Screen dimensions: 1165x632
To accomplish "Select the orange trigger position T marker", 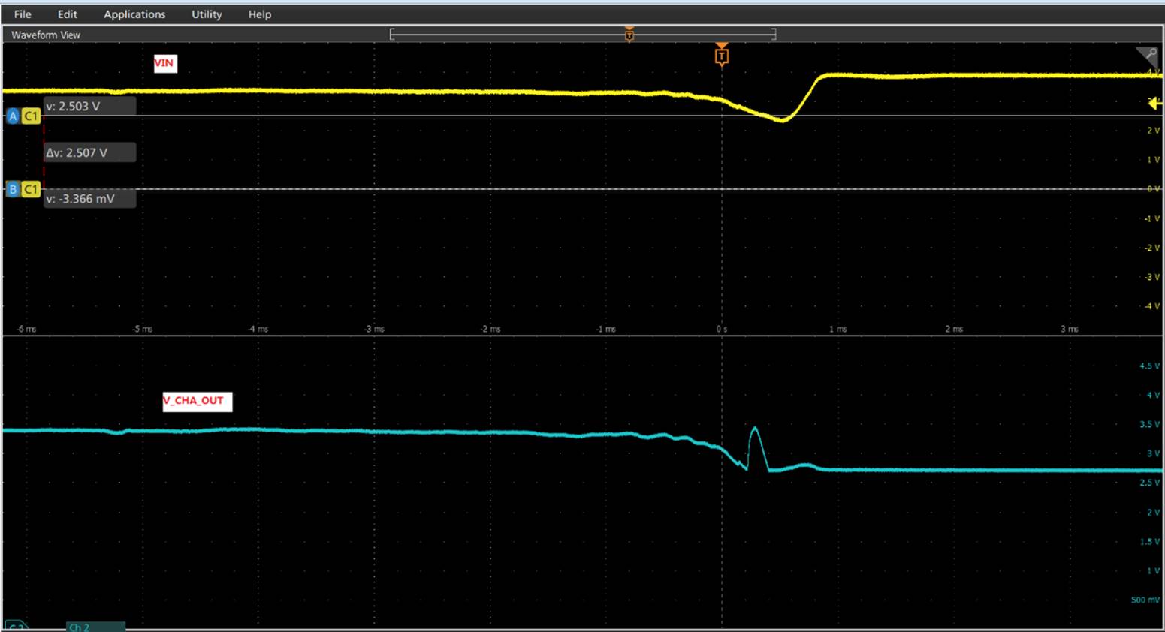I will [x=721, y=56].
